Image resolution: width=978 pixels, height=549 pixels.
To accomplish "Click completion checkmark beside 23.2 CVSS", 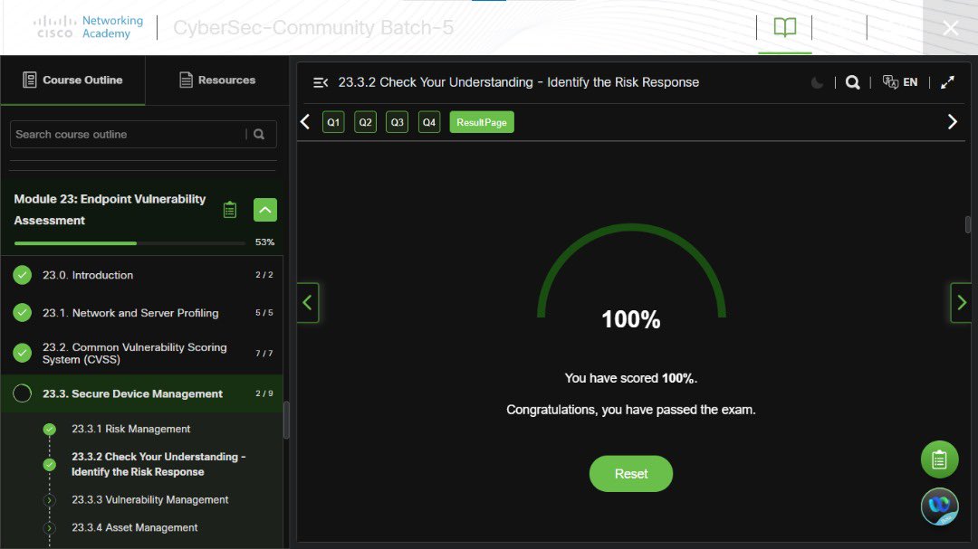I will click(23, 353).
